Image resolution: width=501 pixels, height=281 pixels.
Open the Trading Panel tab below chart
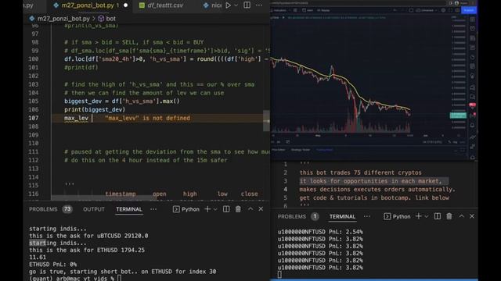point(324,150)
